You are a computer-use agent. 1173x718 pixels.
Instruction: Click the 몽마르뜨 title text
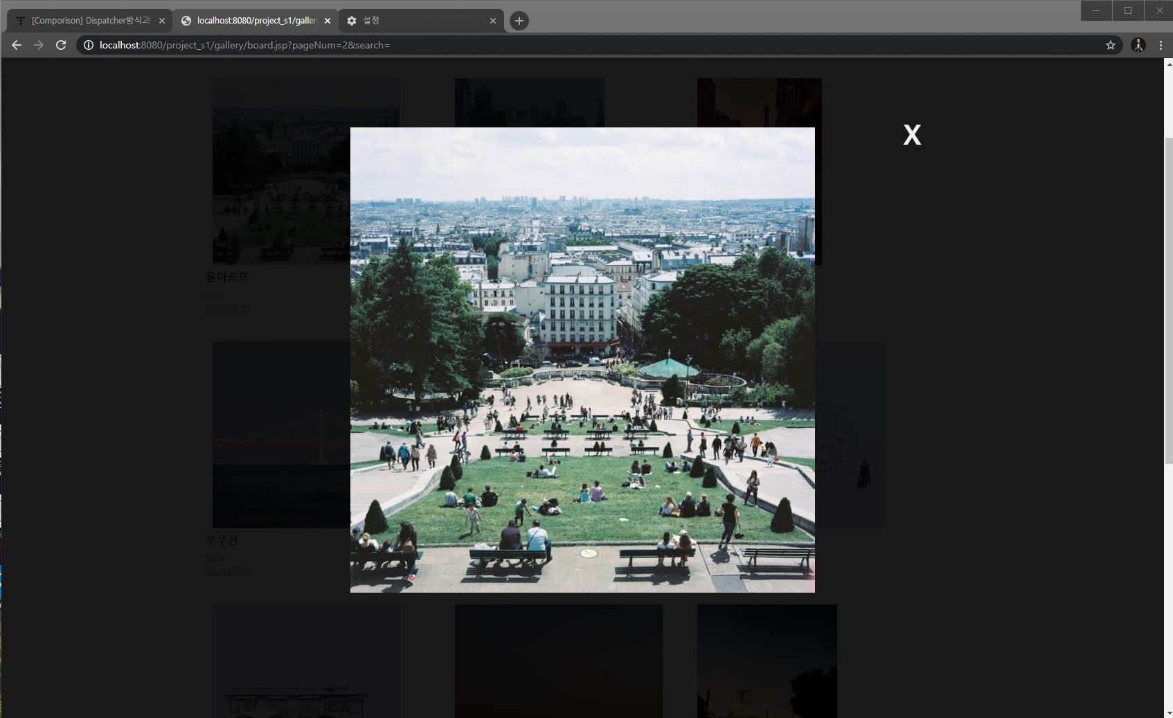coord(227,277)
